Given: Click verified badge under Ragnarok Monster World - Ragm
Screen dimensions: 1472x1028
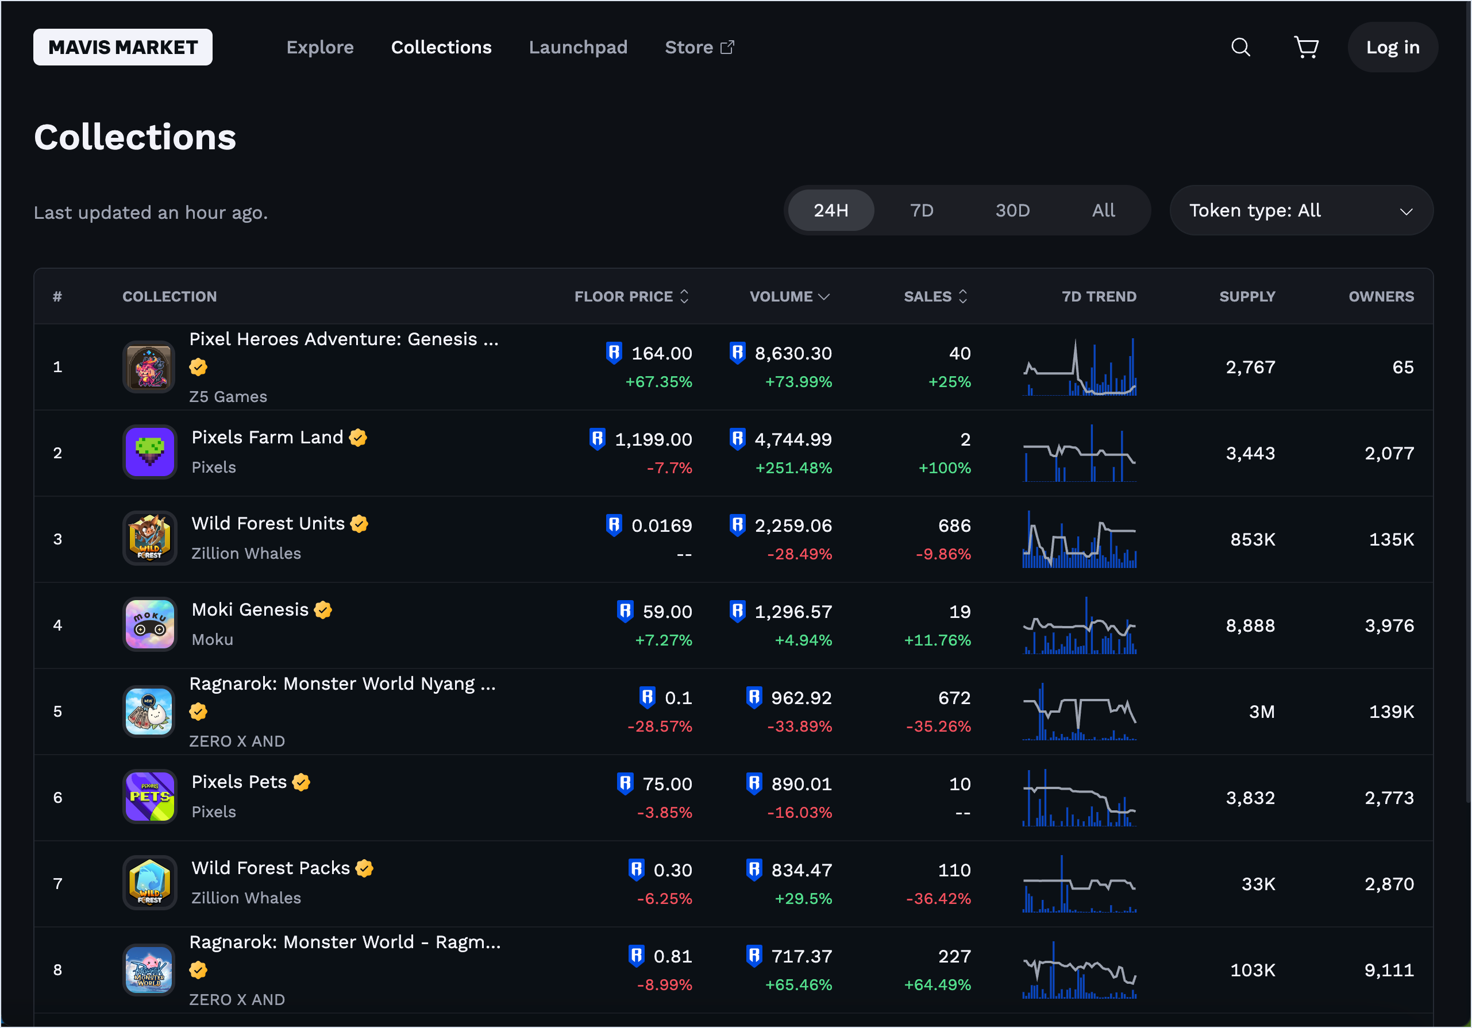Looking at the screenshot, I should (x=198, y=969).
